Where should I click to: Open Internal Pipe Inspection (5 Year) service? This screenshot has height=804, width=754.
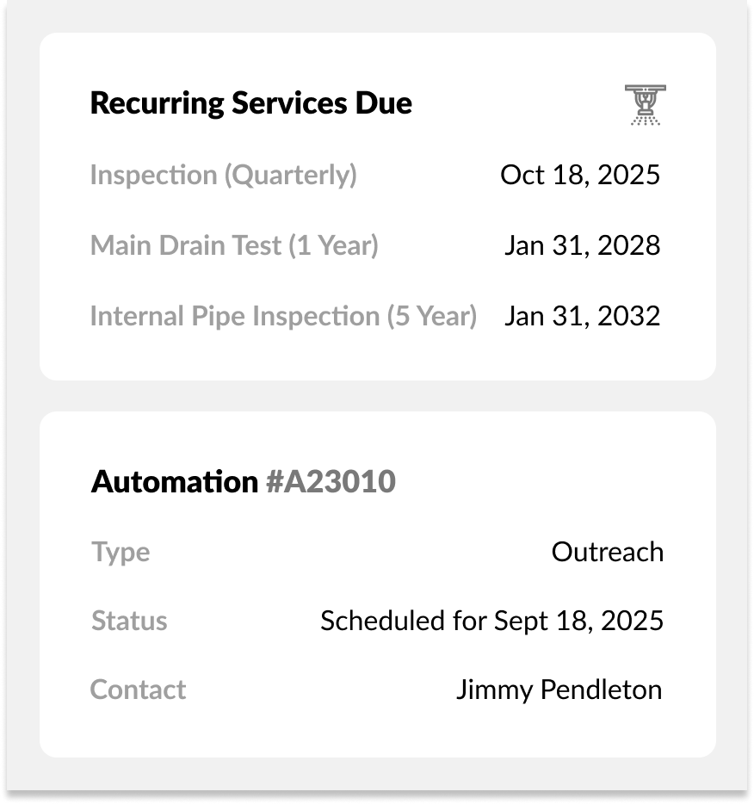(283, 316)
